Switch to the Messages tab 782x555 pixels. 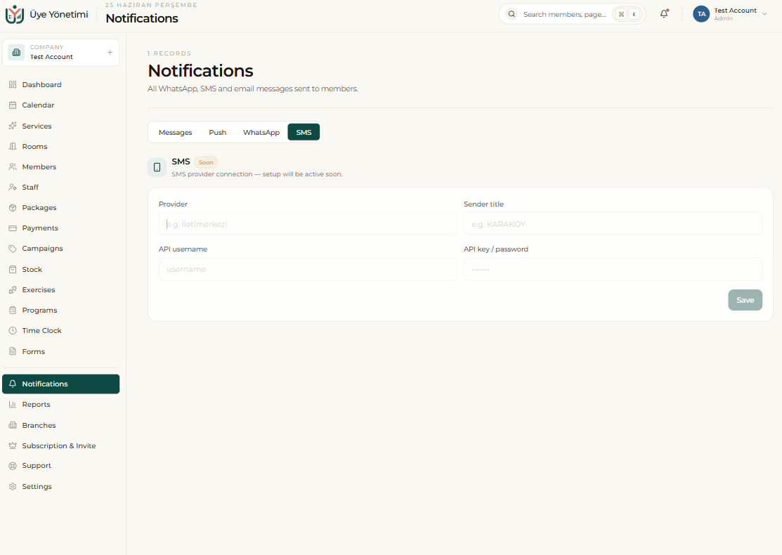pos(175,133)
